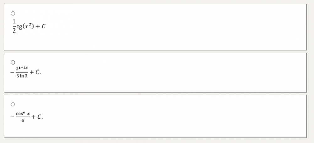Click empty space in the third answer card

173,116
